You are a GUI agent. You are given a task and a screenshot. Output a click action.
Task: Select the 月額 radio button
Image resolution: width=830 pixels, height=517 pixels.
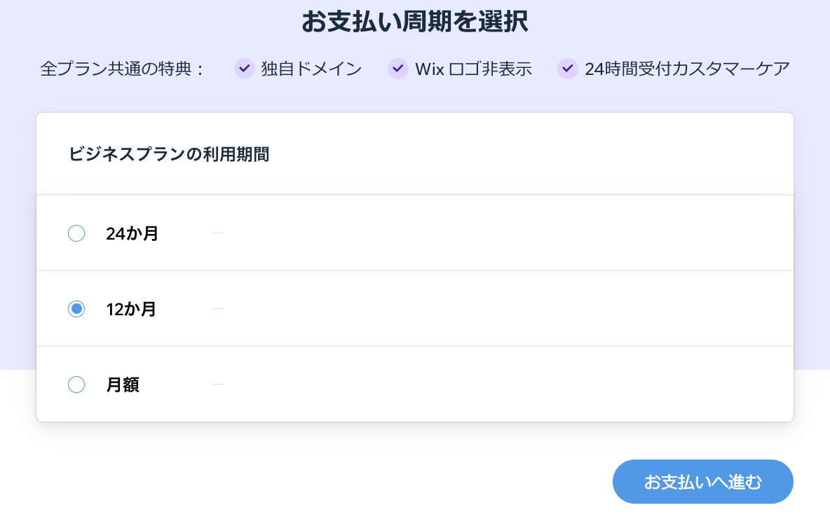point(76,385)
